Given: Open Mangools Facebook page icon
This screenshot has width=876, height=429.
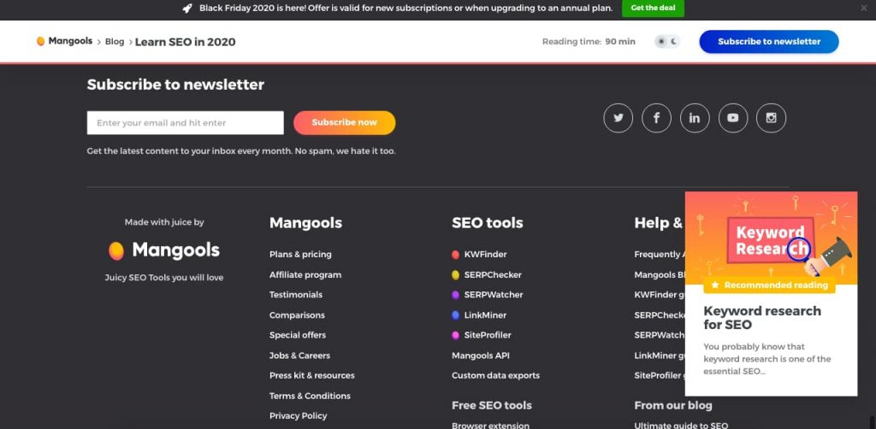Looking at the screenshot, I should (656, 118).
